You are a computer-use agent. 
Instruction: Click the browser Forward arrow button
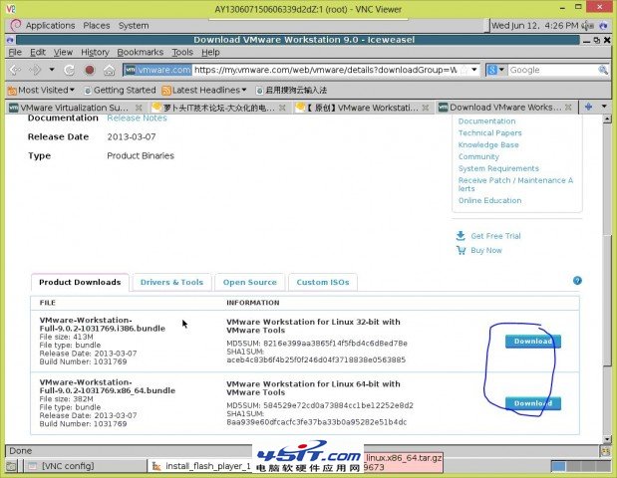point(35,70)
